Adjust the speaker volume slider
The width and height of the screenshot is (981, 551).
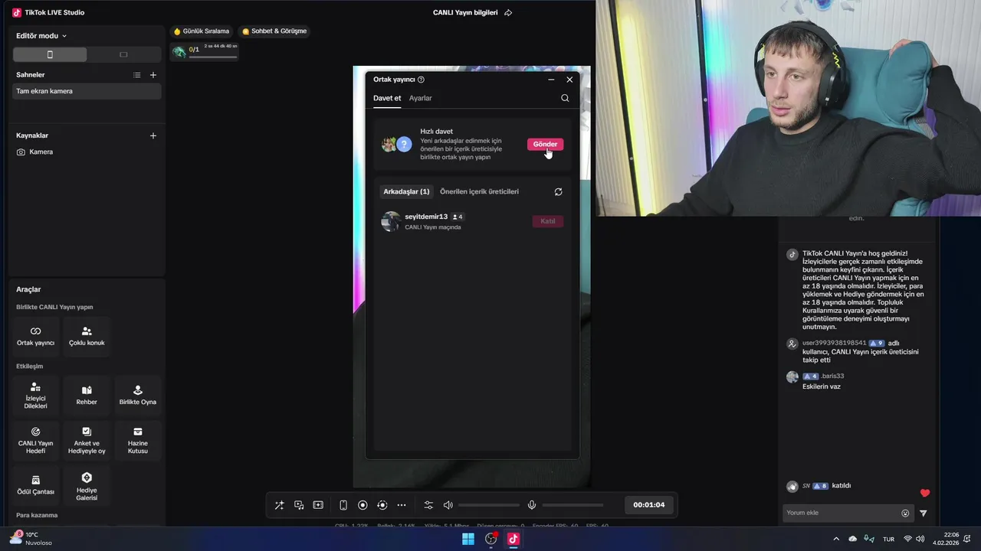(489, 505)
